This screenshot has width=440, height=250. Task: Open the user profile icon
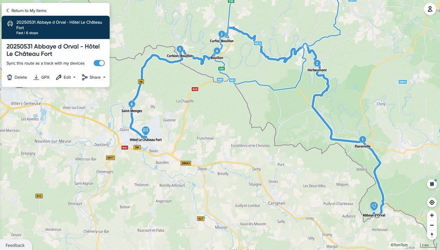[x=430, y=9]
